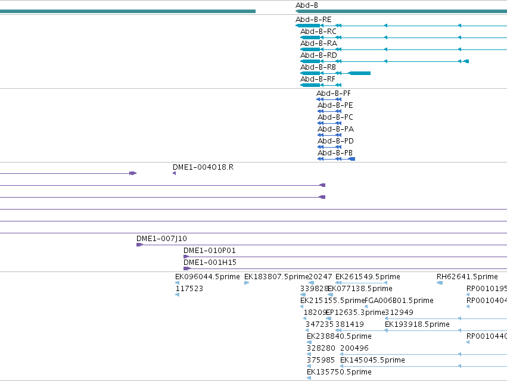
Task: Select the 347235 feature label
Action: (319, 324)
